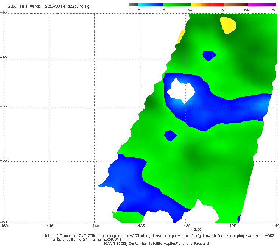Click the magenta segment of the color bar
Screen dimensions: 280x246
(262, 5)
